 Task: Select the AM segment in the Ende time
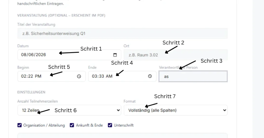(109, 76)
